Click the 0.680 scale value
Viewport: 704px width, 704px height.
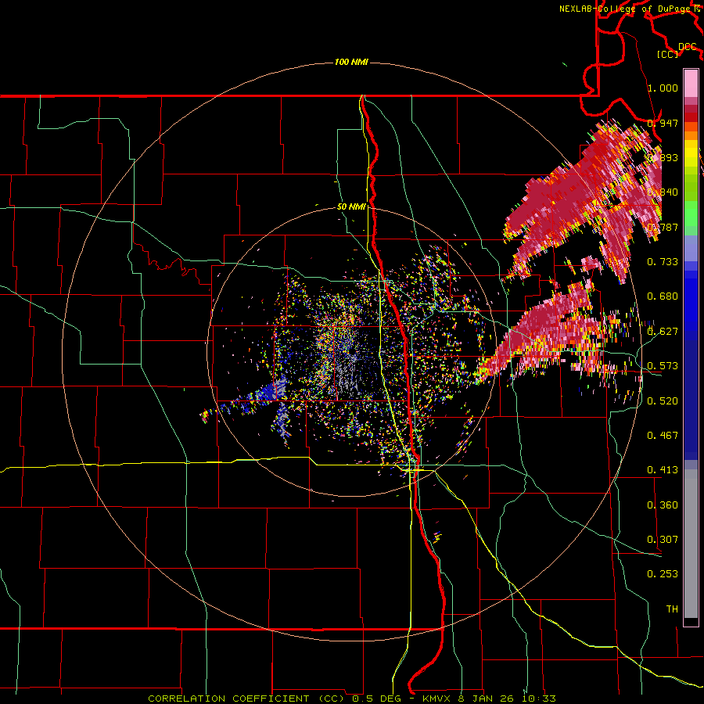663,296
